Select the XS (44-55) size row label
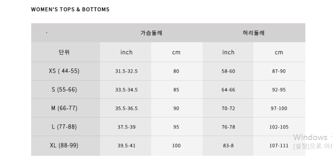 64,71
